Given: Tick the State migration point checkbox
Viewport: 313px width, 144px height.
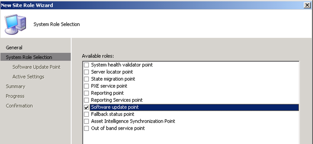Looking at the screenshot, I should click(x=86, y=79).
